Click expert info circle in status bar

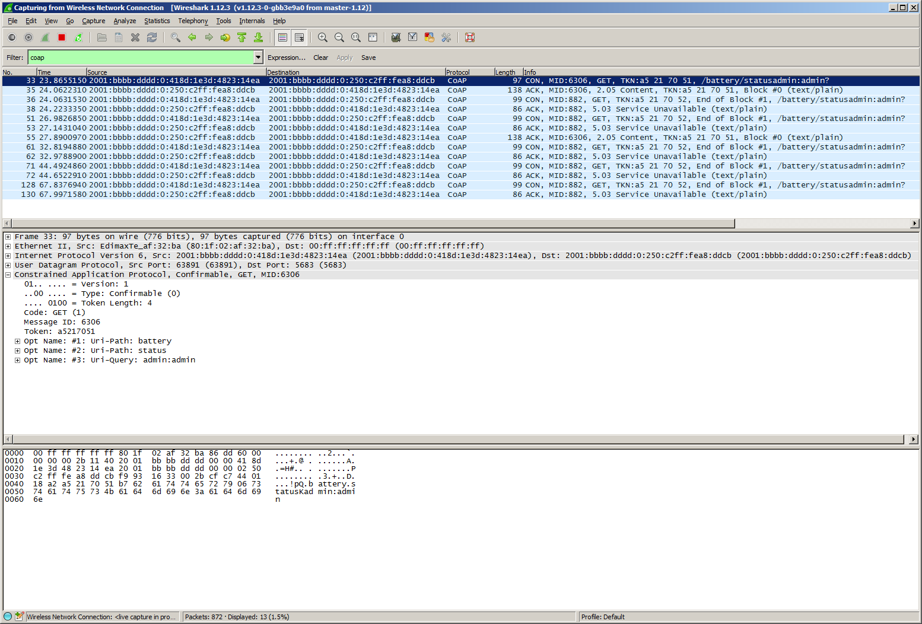point(8,616)
